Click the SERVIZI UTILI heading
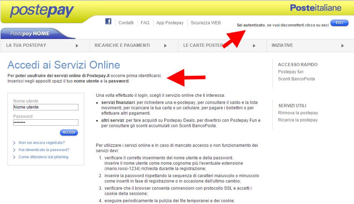Image resolution: width=354 pixels, height=204 pixels. 292,105
